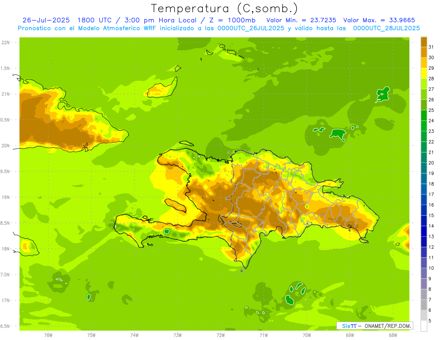This screenshot has width=441, height=340.
Task: Click the 7.5N latitude axis label
Action: coord(6,274)
